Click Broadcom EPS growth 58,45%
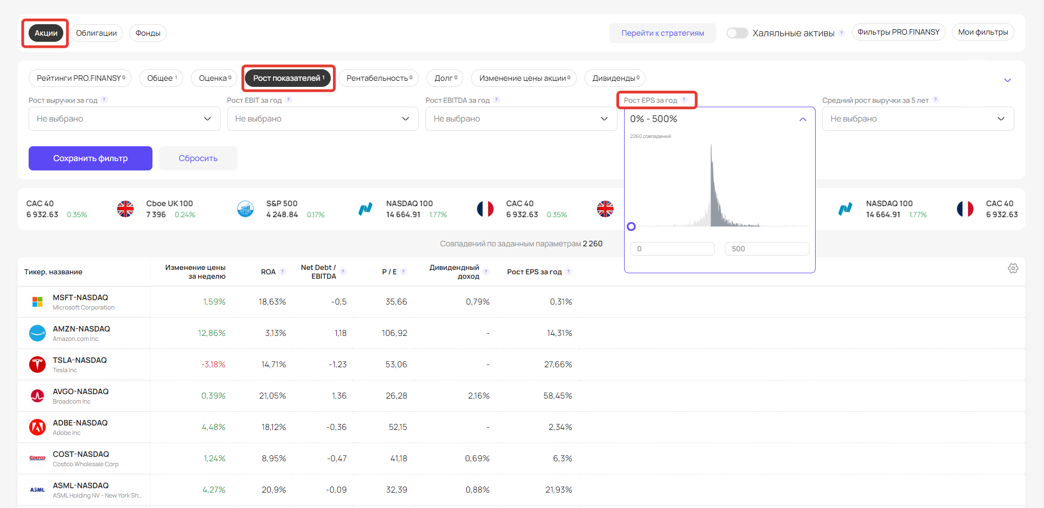This screenshot has width=1044, height=508. click(558, 396)
